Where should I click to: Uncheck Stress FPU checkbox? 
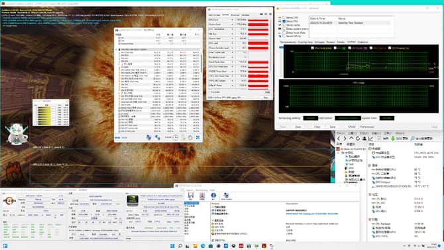[284, 21]
